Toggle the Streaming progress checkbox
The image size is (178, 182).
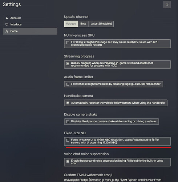point(68,63)
